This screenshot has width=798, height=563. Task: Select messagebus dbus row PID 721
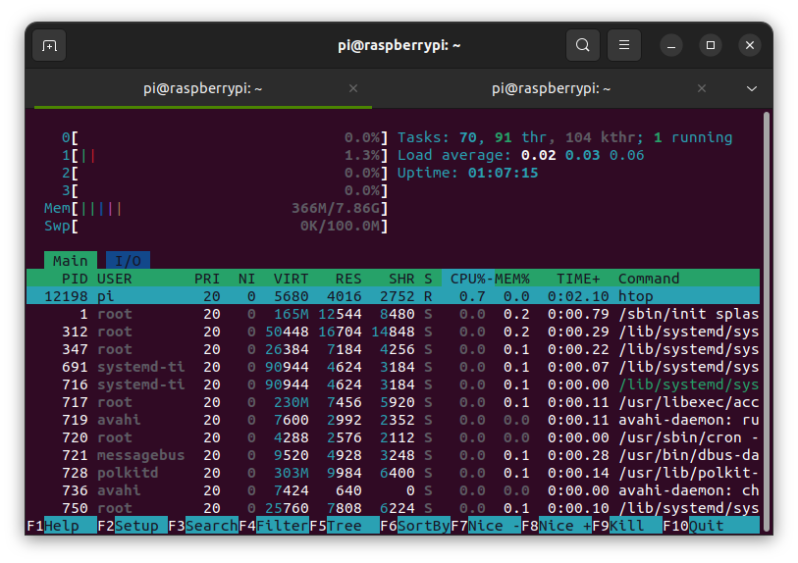click(x=393, y=455)
